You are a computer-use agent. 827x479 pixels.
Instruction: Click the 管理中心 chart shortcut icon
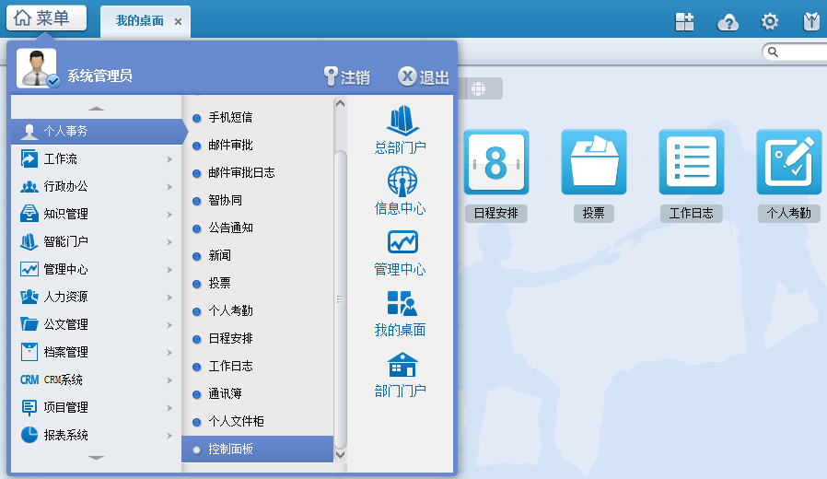pos(401,243)
